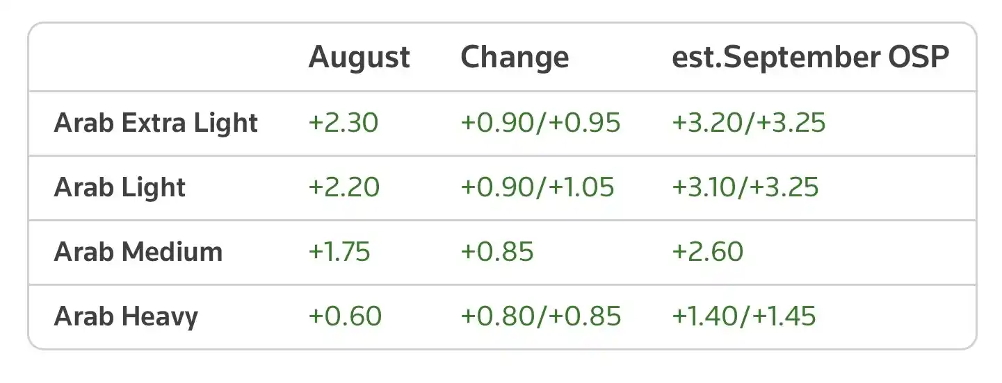Click the +2.60 September estimate
The width and height of the screenshot is (1002, 383).
(708, 252)
